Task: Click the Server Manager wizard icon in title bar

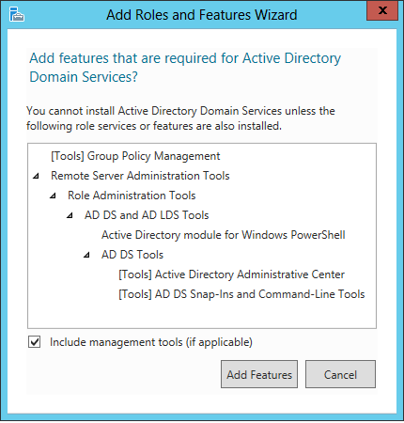Action: 17,14
